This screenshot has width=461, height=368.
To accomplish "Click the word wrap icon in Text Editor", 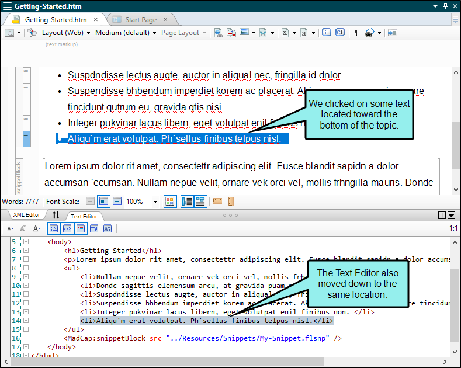I will [x=94, y=228].
